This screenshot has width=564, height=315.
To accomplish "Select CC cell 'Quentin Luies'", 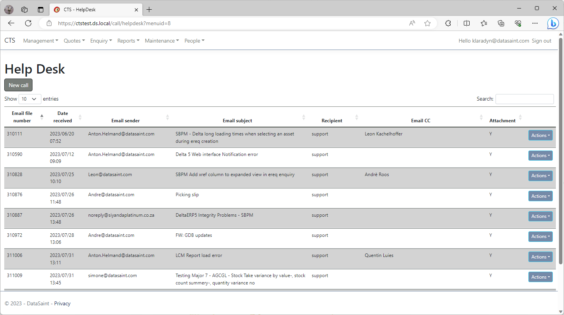I will coord(379,255).
